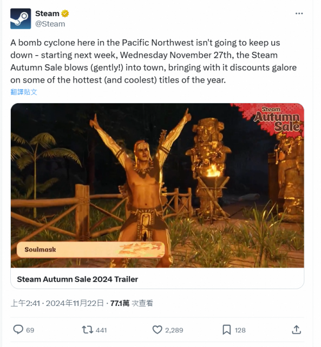Like the post with the heart icon
321x347 pixels.
click(157, 330)
